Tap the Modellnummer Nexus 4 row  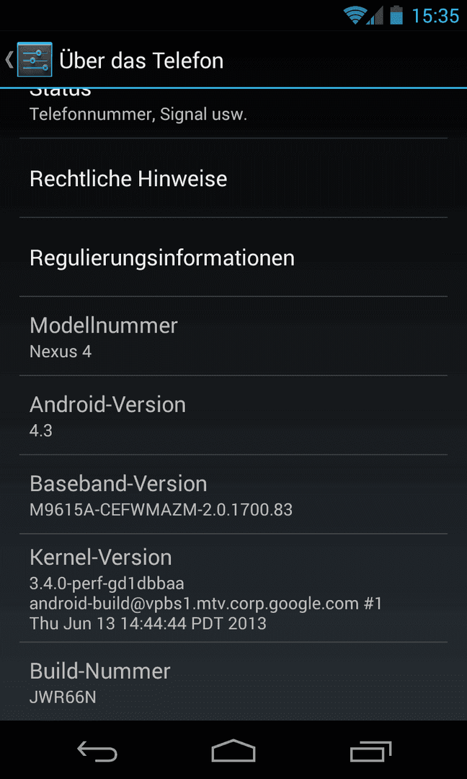(233, 336)
